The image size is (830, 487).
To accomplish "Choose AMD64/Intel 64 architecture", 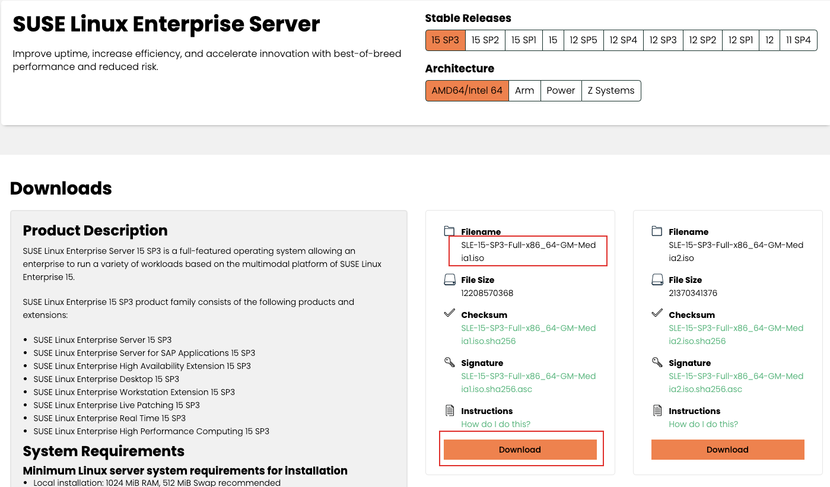I will 467,91.
